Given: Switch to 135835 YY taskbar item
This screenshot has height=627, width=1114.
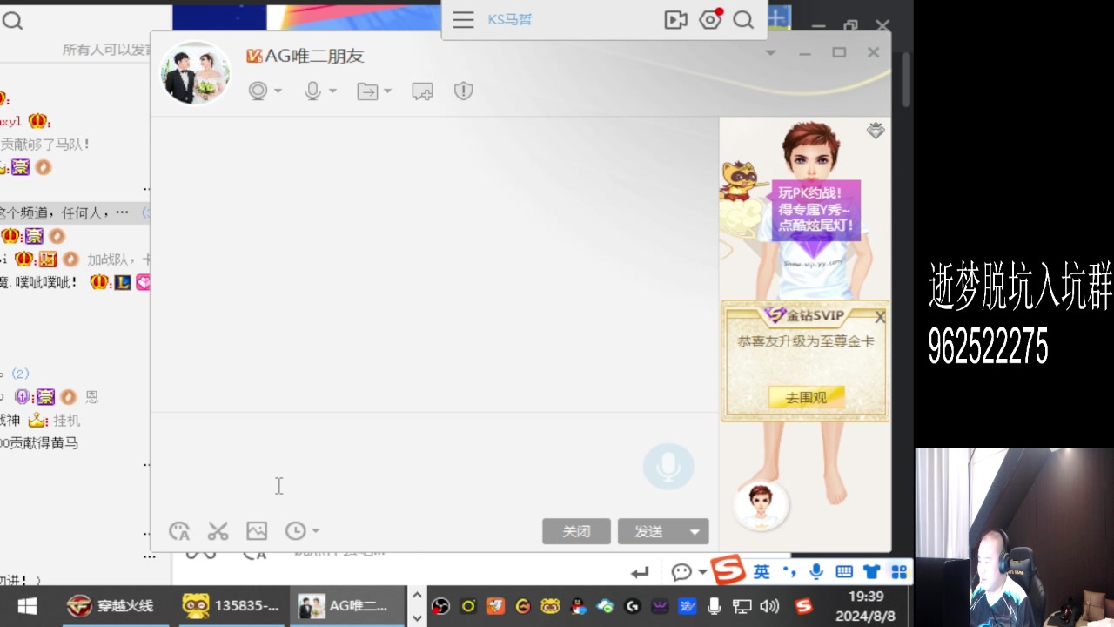Looking at the screenshot, I should click(x=231, y=606).
